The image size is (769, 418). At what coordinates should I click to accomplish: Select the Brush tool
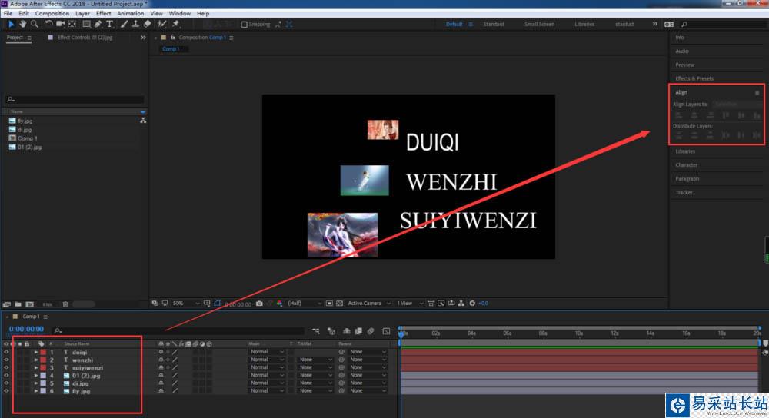tap(124, 24)
